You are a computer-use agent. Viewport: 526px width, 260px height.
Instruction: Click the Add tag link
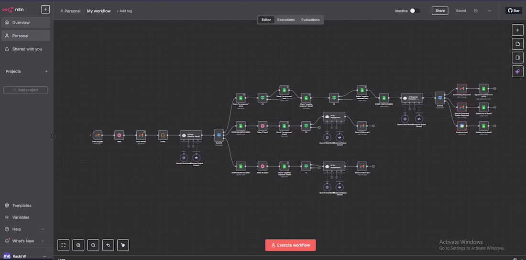pos(124,11)
